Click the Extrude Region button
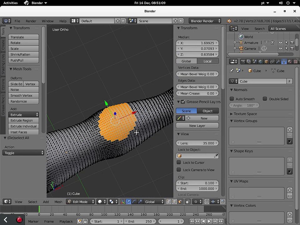The width and height of the screenshot is (300, 225). [23, 120]
